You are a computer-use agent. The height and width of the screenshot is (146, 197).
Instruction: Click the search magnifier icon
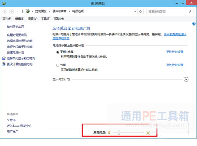click(x=190, y=11)
